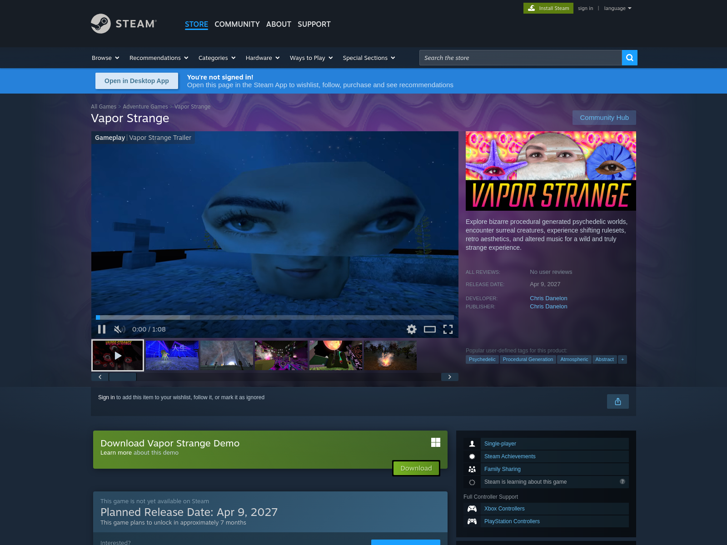
Task: Click the Install Steam button
Action: [x=548, y=8]
